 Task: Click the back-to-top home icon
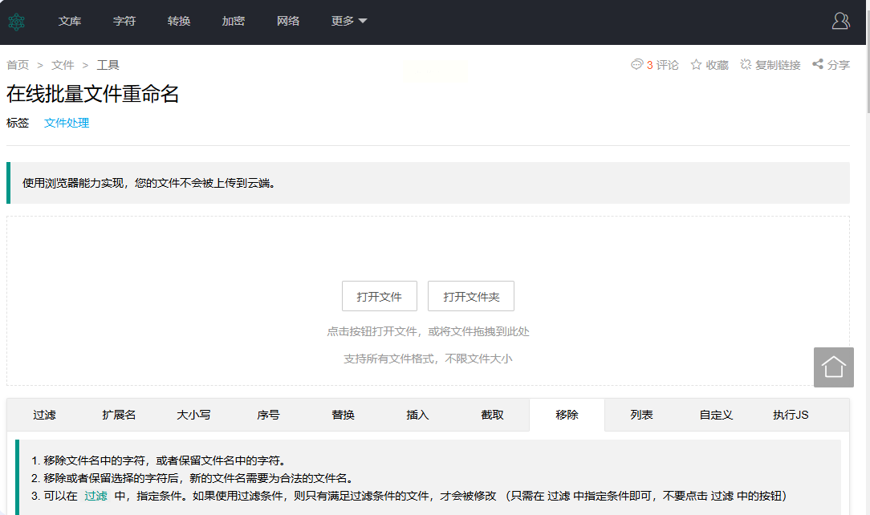[833, 367]
